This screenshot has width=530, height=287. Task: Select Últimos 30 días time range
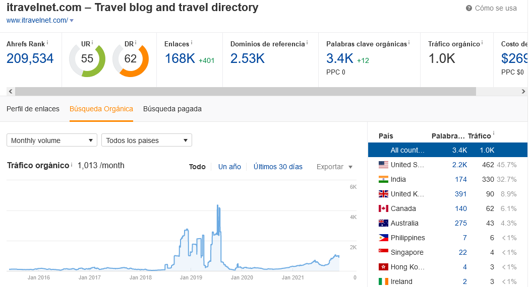(278, 167)
